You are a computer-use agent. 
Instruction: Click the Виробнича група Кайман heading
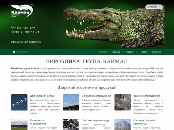[x=87, y=61]
